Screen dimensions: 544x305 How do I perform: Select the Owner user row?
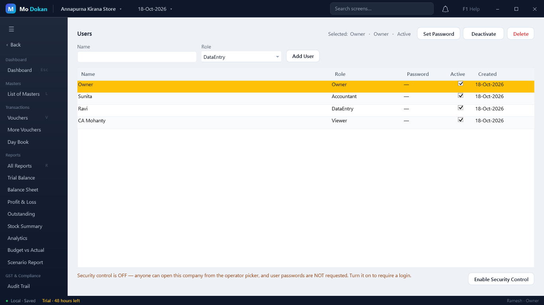[x=306, y=87]
